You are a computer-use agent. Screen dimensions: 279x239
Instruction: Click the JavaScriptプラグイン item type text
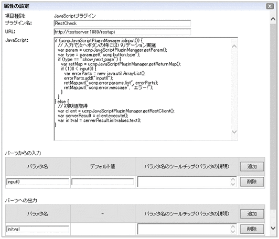click(74, 16)
